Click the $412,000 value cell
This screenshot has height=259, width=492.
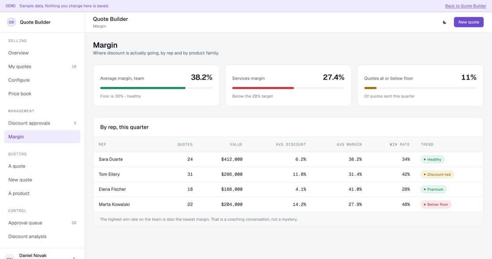[232, 160]
